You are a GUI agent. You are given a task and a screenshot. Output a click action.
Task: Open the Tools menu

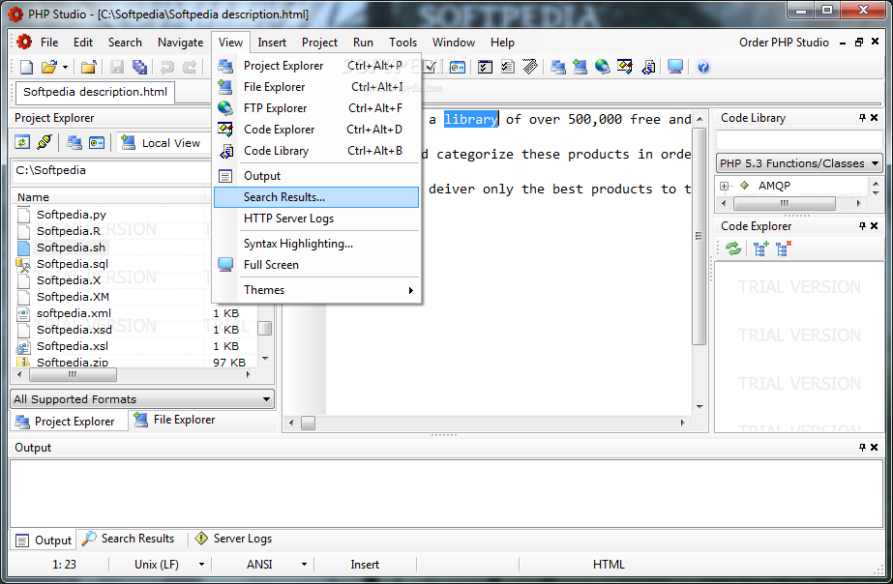pyautogui.click(x=402, y=43)
